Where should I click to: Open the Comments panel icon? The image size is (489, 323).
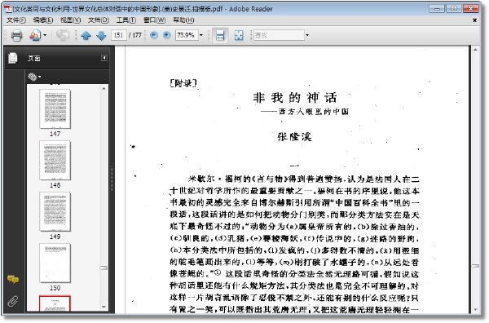coord(13,280)
